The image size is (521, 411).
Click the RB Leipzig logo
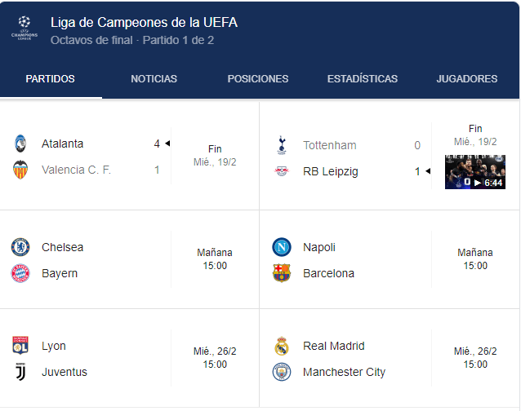pos(282,171)
